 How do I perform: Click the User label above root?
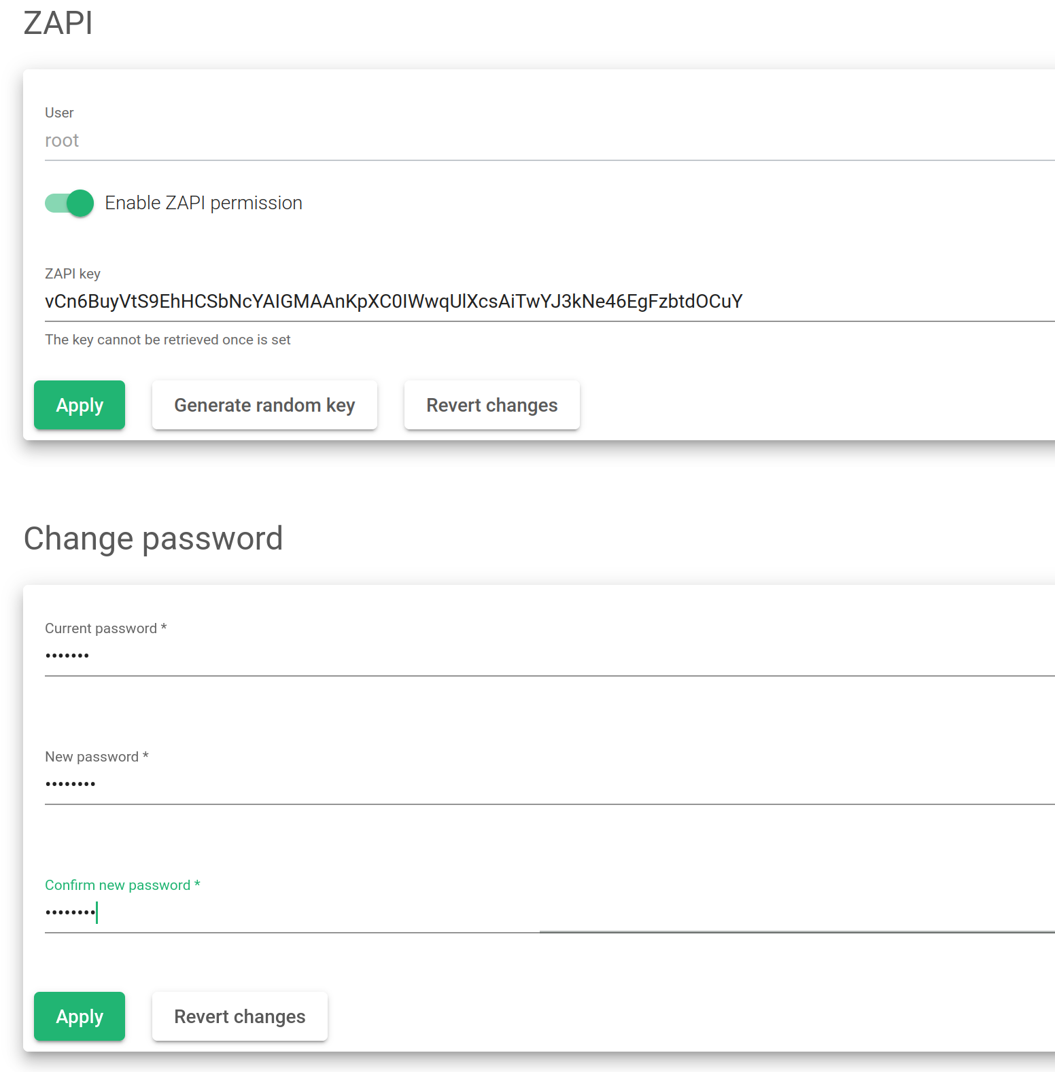point(59,113)
